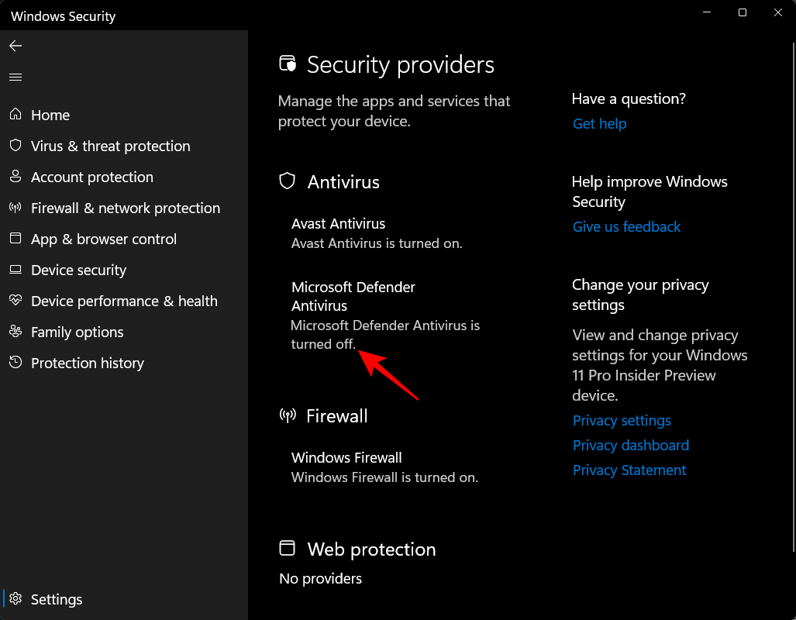796x620 pixels.
Task: Open the Get help link
Action: pos(599,124)
